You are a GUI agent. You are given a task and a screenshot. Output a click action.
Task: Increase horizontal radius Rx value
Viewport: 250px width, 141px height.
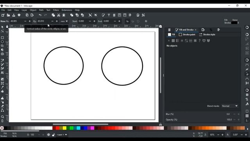point(30,21)
